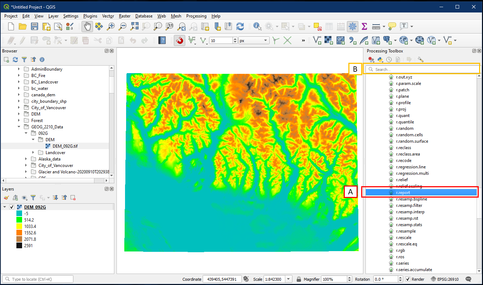Open the Scale dropdown in status bar

click(289, 279)
